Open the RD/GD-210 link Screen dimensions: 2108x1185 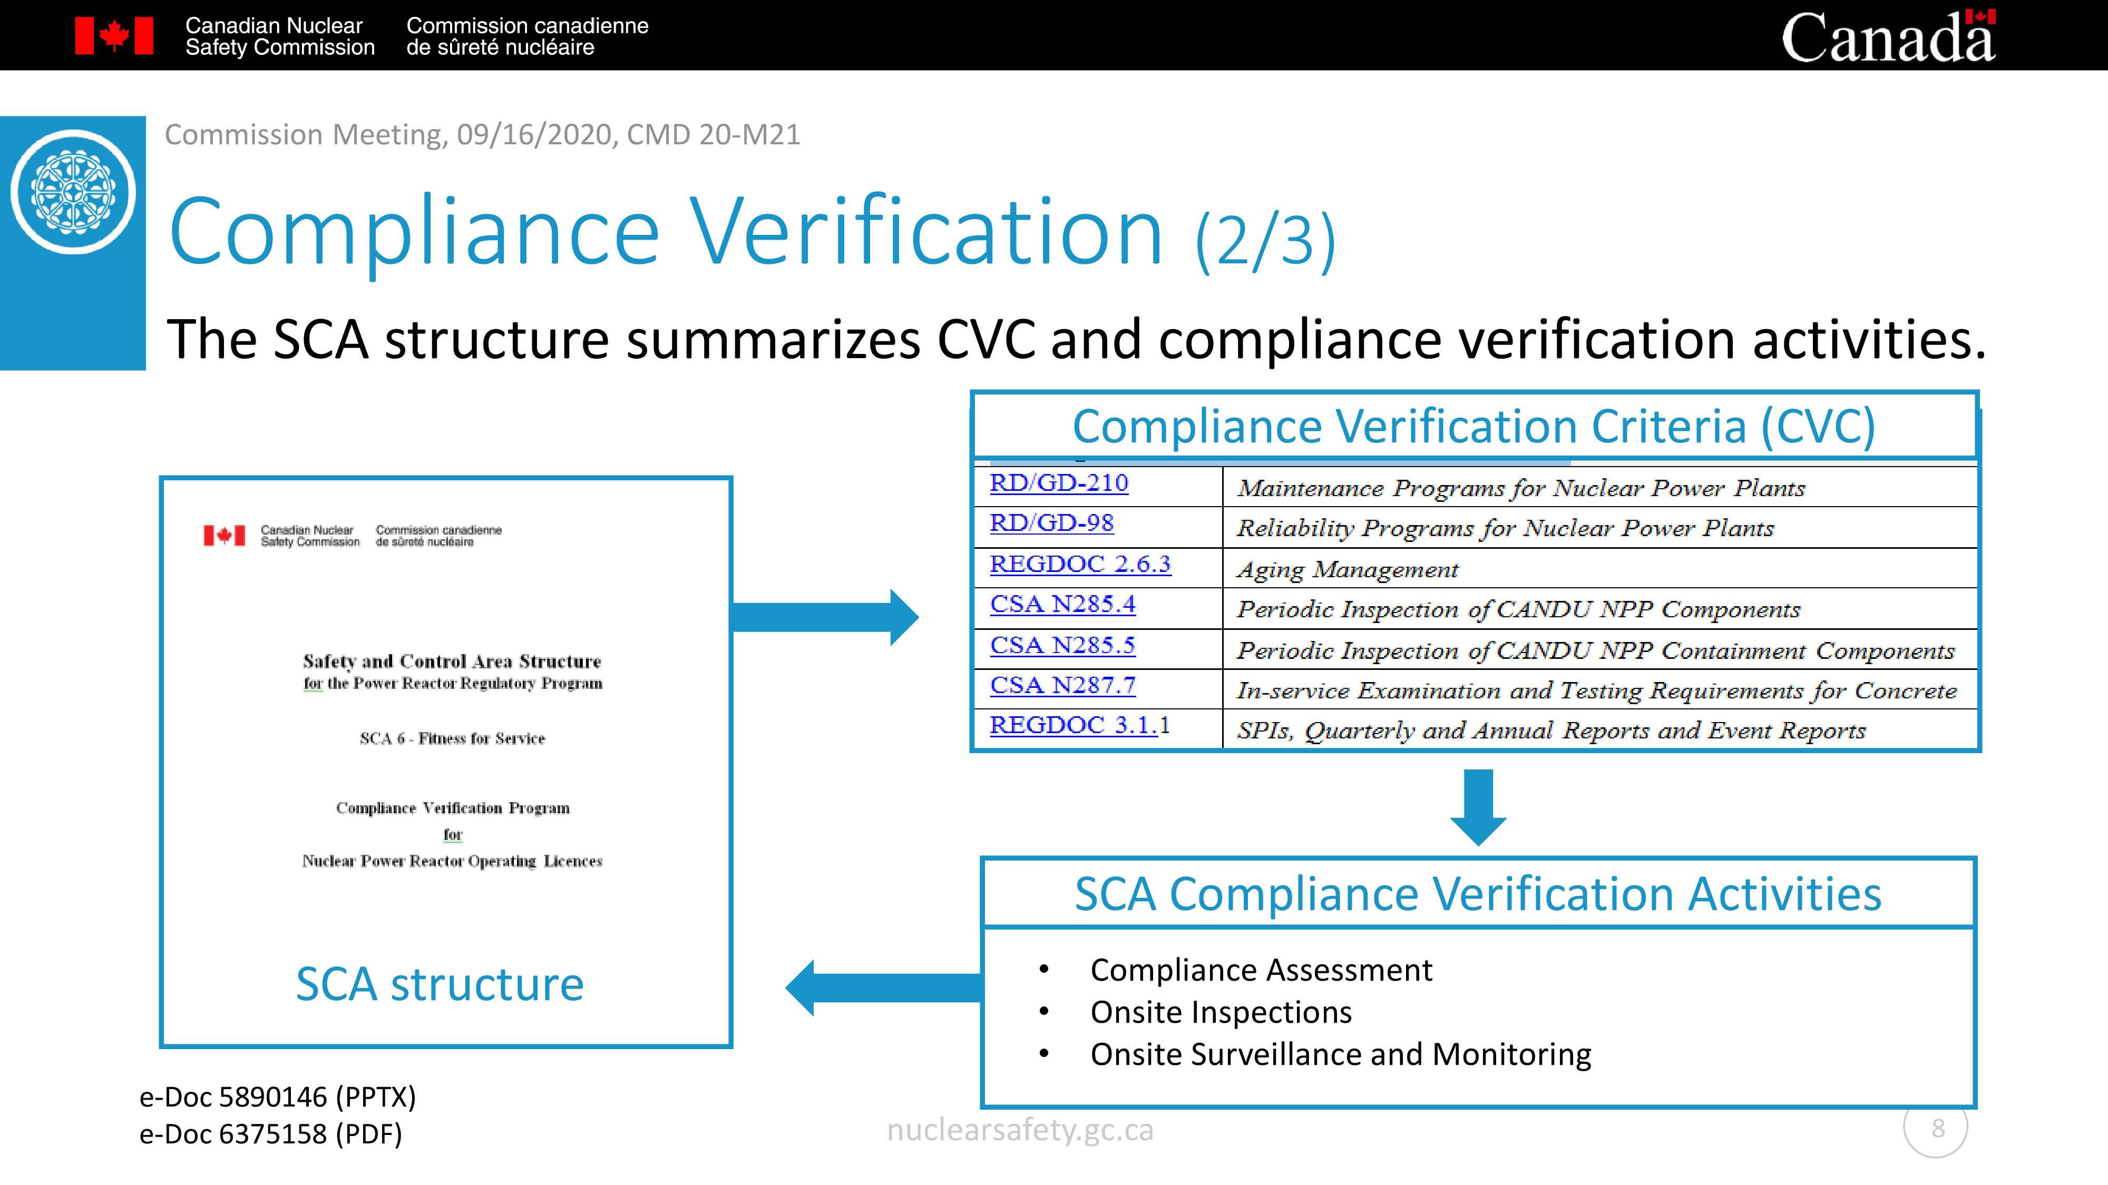1058,483
